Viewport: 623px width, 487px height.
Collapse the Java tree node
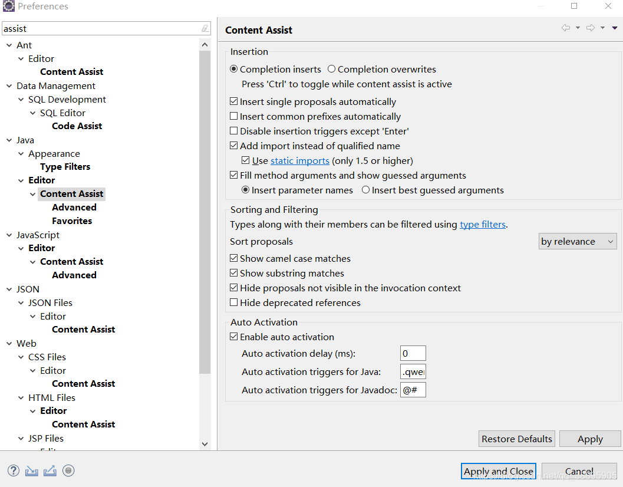coord(9,140)
